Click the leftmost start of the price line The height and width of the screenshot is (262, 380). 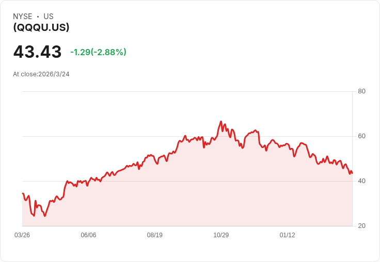(x=23, y=193)
